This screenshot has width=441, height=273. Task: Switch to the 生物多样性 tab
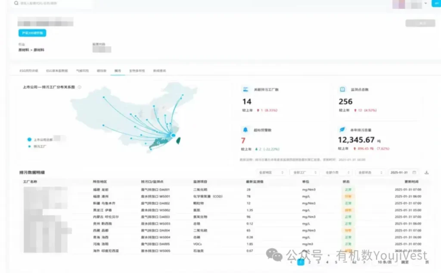(137, 71)
